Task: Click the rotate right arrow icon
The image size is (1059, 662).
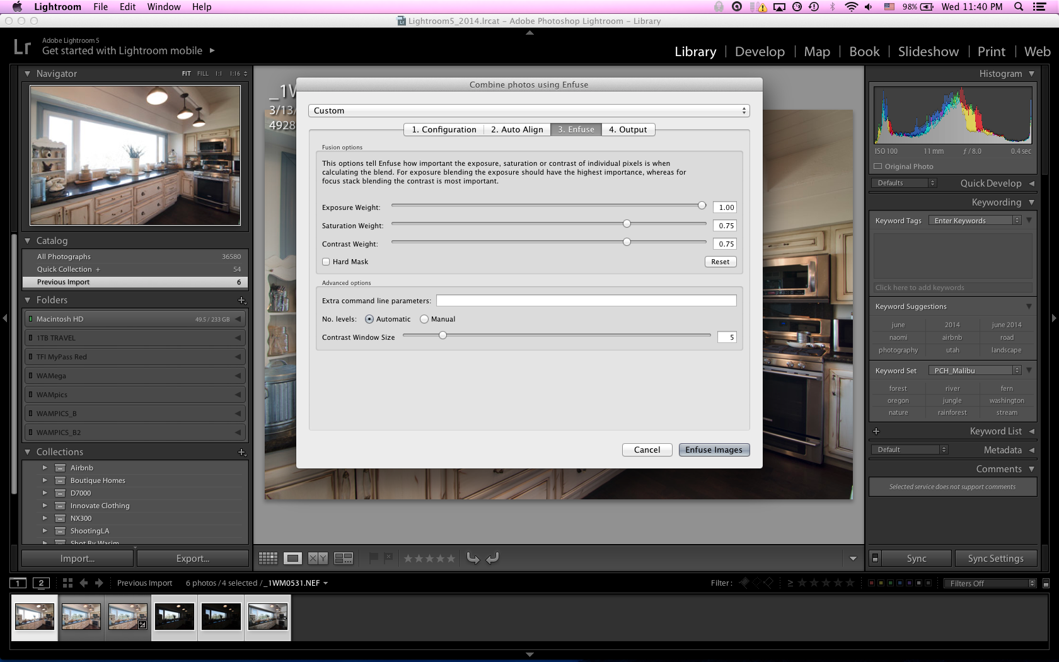Action: 493,558
